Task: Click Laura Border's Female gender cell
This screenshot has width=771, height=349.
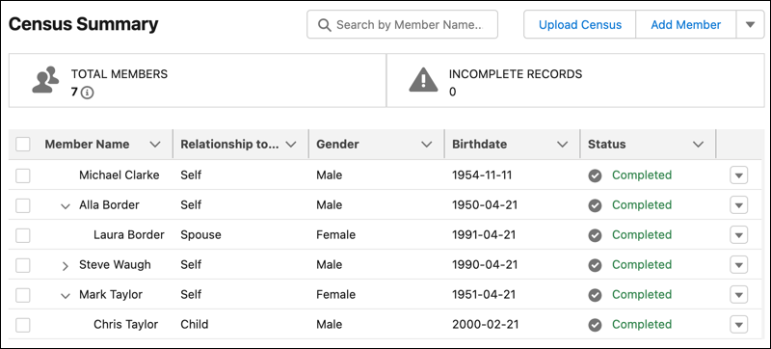Action: (x=335, y=235)
